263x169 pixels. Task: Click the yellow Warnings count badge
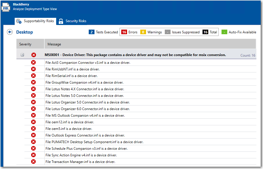coord(143,32)
